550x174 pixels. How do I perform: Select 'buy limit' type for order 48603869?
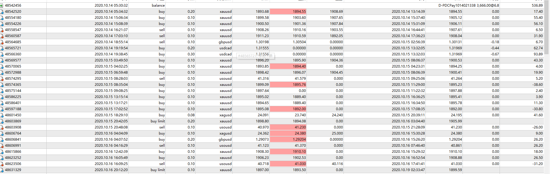(x=158, y=121)
